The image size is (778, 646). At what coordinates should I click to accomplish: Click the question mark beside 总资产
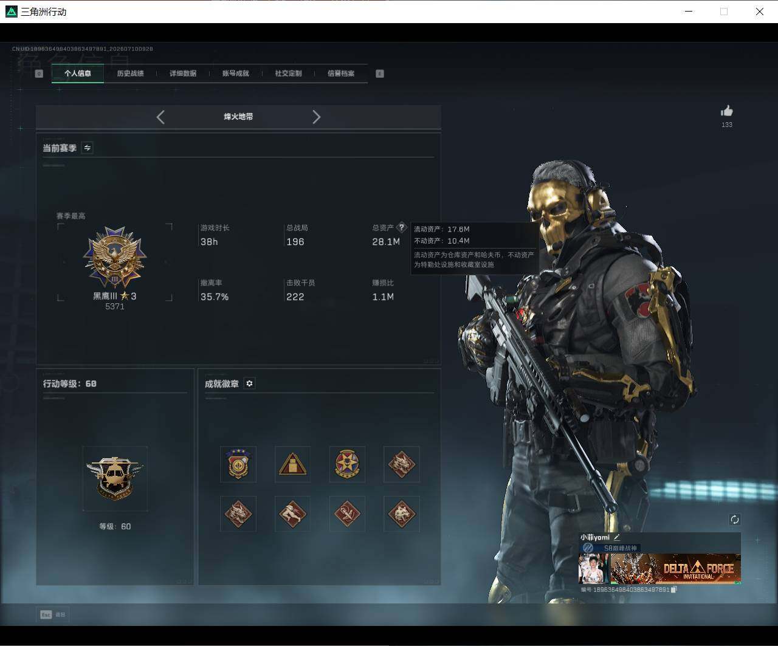pos(401,227)
